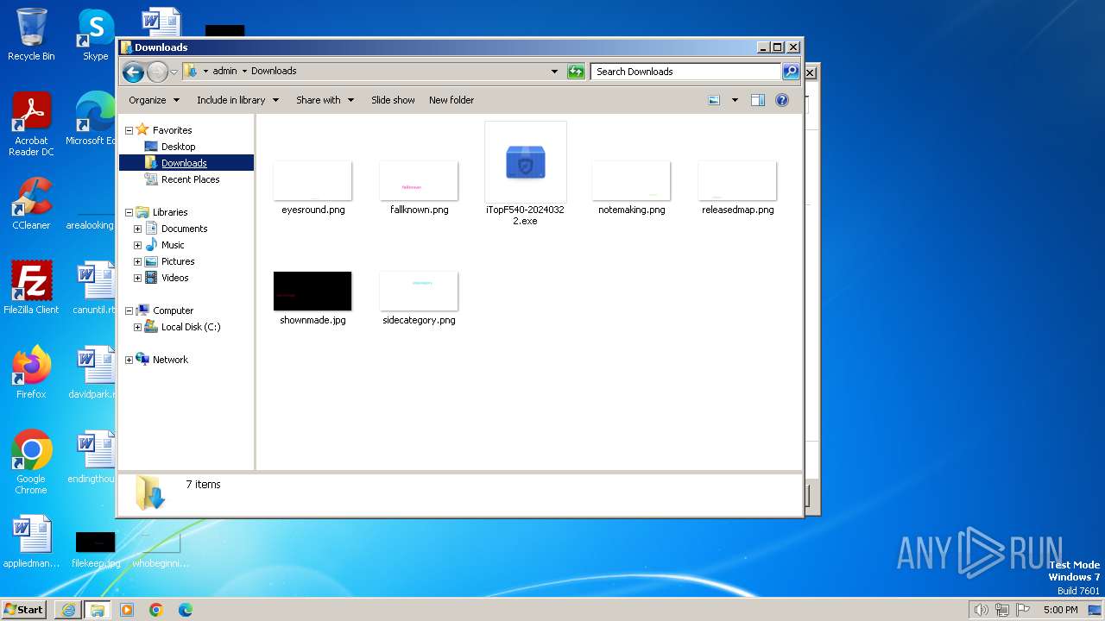Create a New folder
1105x621 pixels.
pyautogui.click(x=451, y=100)
